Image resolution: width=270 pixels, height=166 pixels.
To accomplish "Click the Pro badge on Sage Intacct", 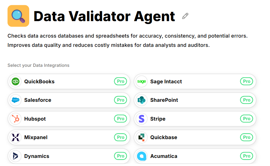I will [247, 81].
